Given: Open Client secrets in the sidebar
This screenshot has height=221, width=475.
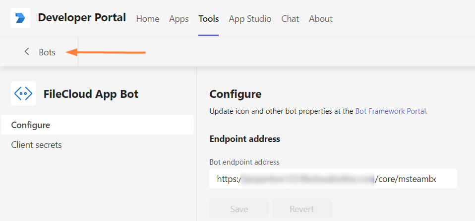Looking at the screenshot, I should (37, 145).
